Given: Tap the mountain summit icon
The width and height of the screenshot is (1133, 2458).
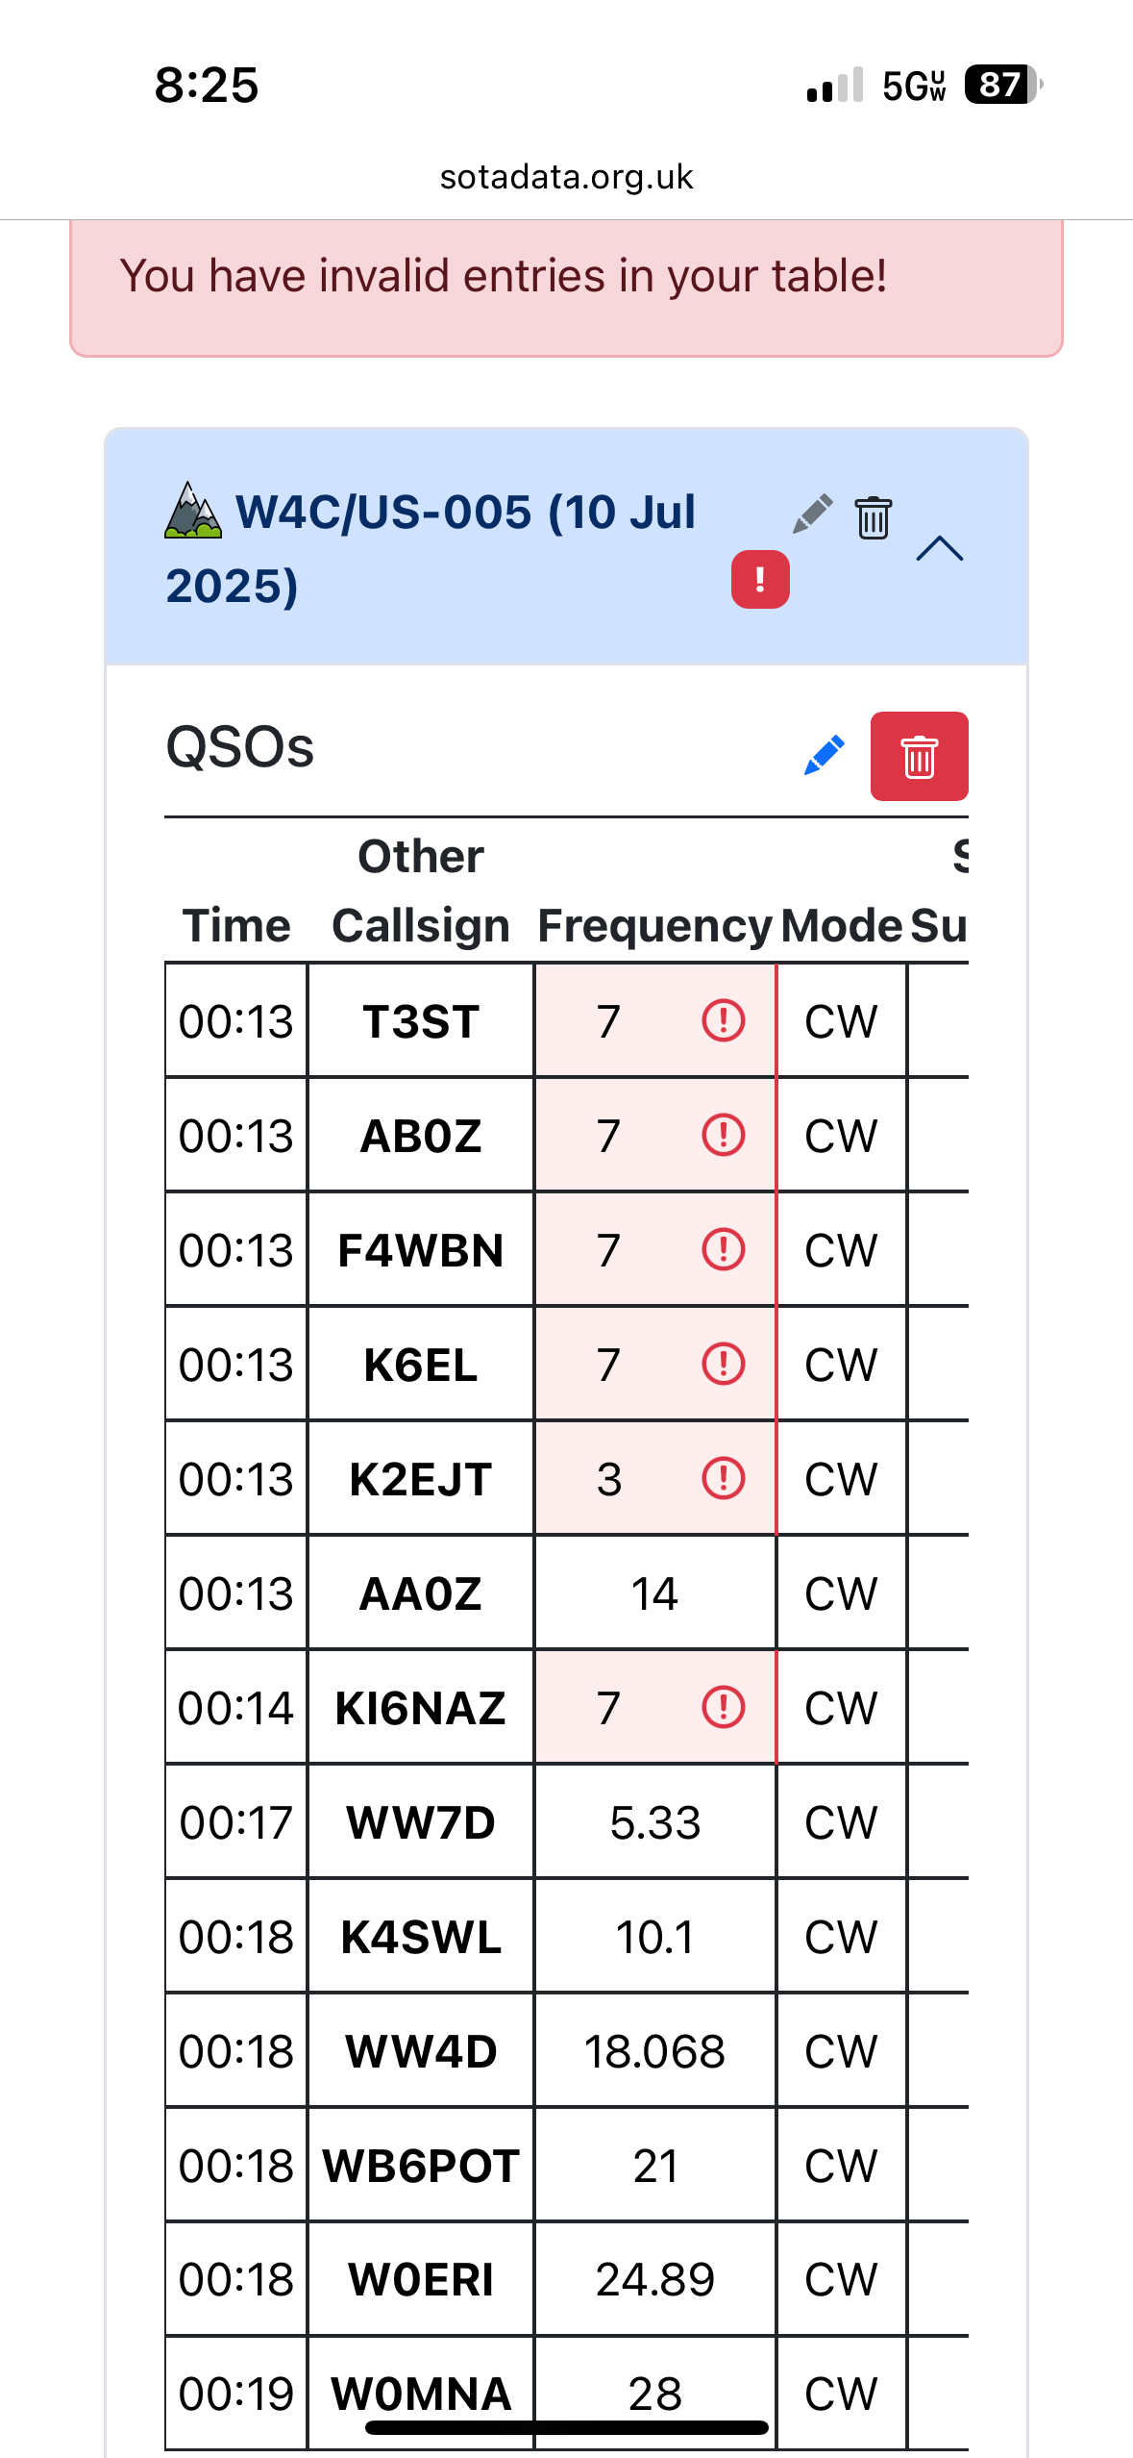Looking at the screenshot, I should (192, 510).
